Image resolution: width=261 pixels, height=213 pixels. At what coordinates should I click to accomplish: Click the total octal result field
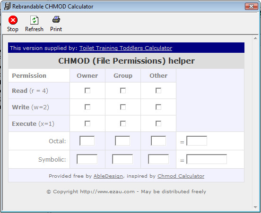(197, 141)
